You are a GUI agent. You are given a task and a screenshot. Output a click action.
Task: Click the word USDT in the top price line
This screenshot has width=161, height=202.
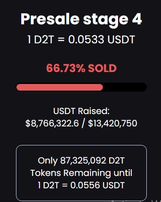point(121,39)
